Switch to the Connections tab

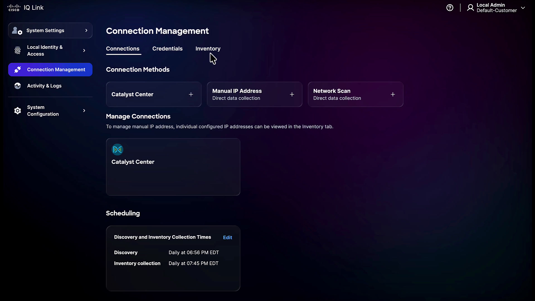(x=123, y=48)
